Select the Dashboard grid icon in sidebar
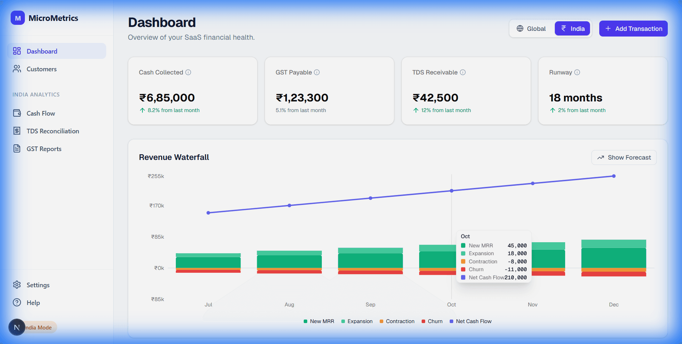 point(17,51)
